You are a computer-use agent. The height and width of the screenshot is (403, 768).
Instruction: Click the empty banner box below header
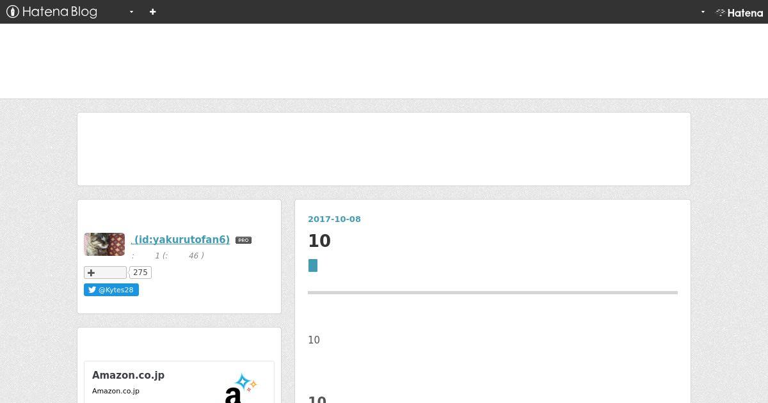[384, 149]
